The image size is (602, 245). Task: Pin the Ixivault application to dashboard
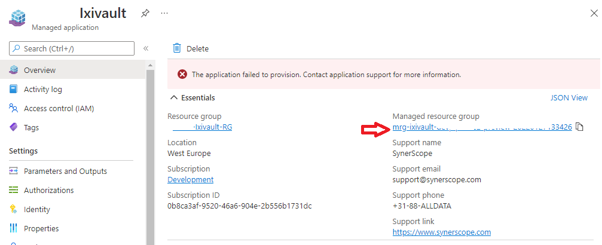tap(145, 13)
